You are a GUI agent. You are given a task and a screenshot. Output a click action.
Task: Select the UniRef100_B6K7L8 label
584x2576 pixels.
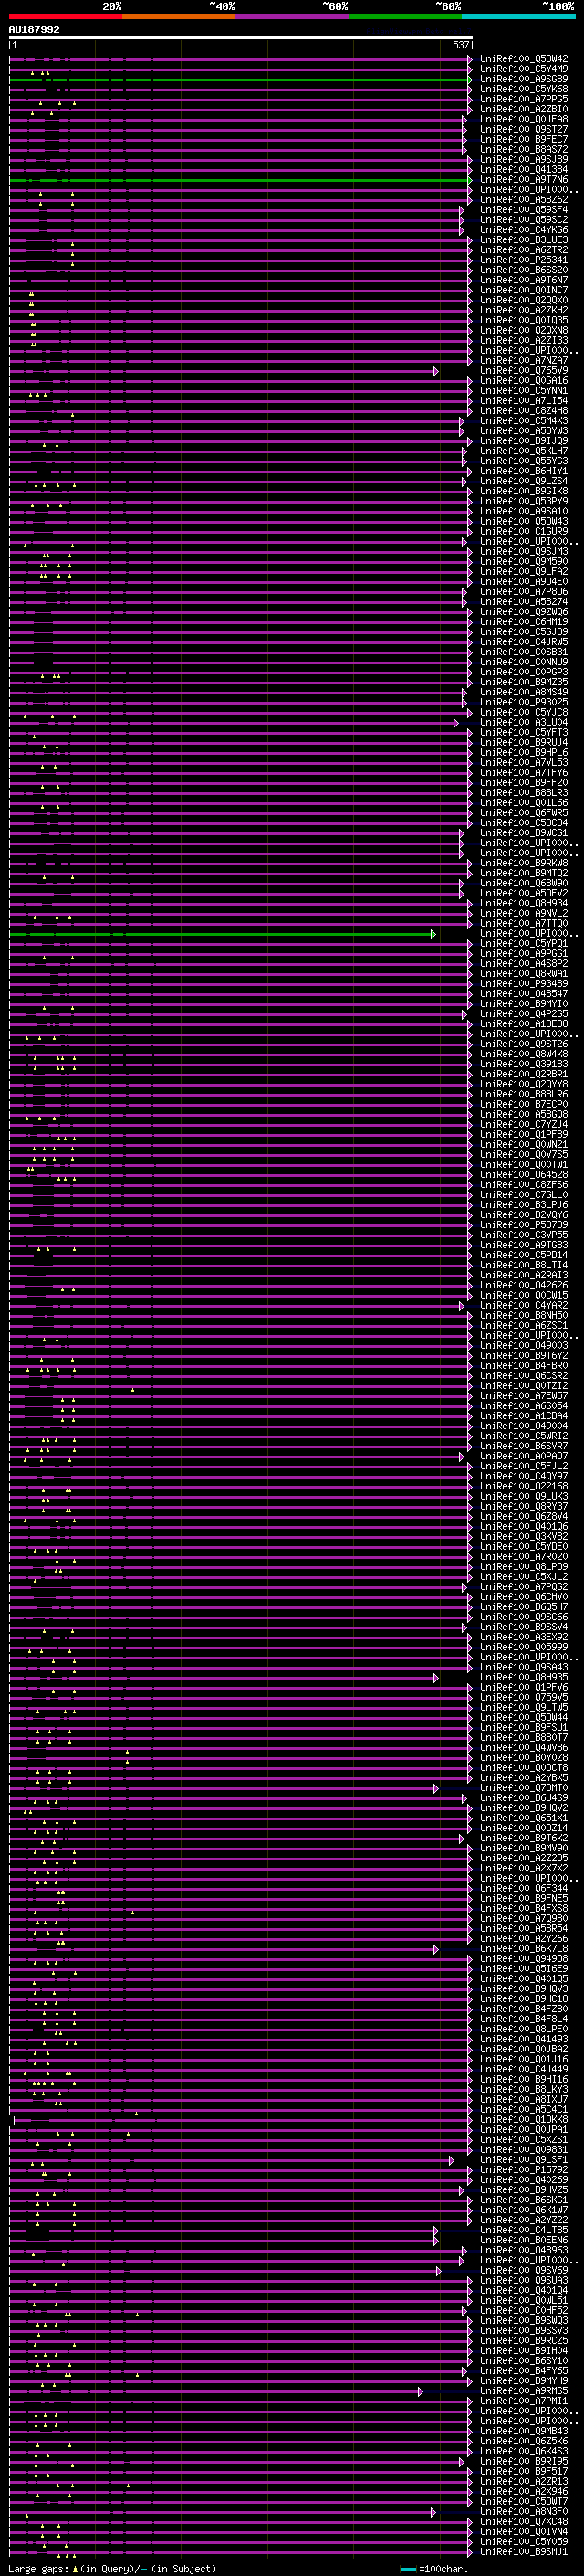[x=524, y=1949]
